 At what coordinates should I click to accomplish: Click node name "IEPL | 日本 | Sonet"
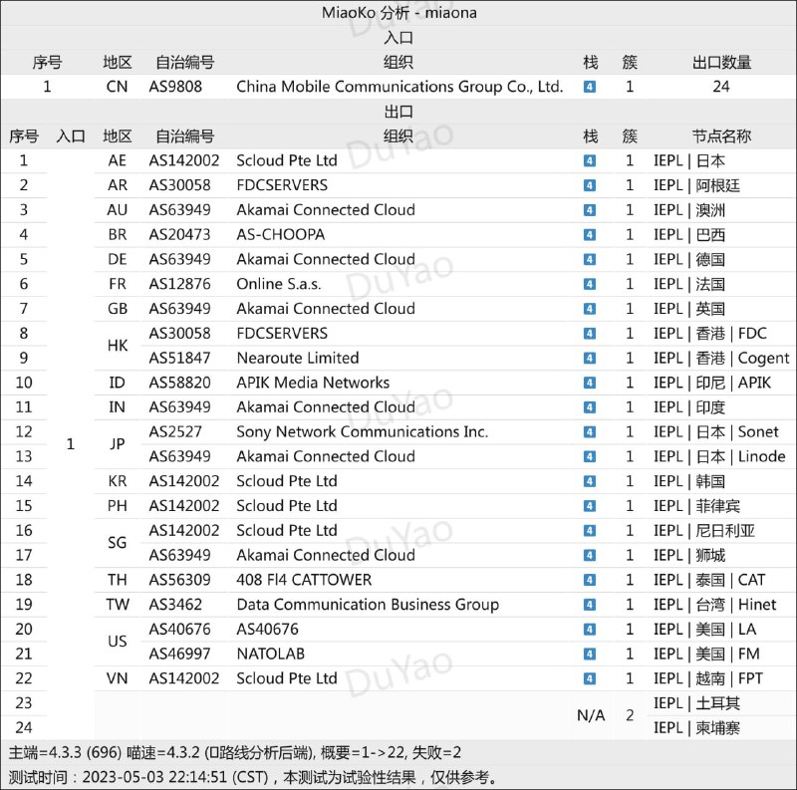715,432
